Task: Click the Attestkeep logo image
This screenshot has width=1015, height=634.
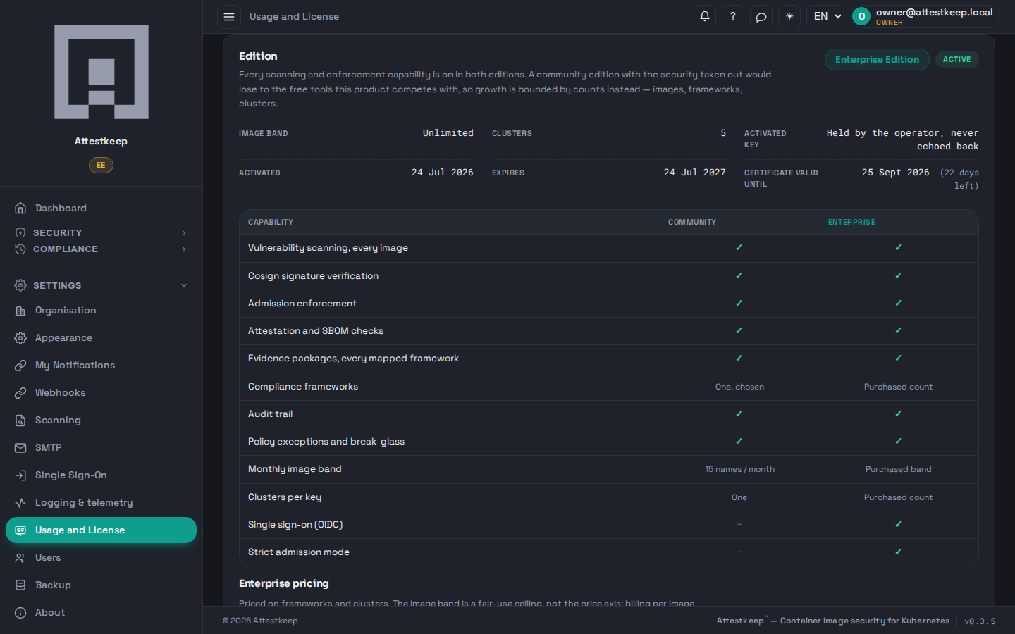Action: coord(101,72)
